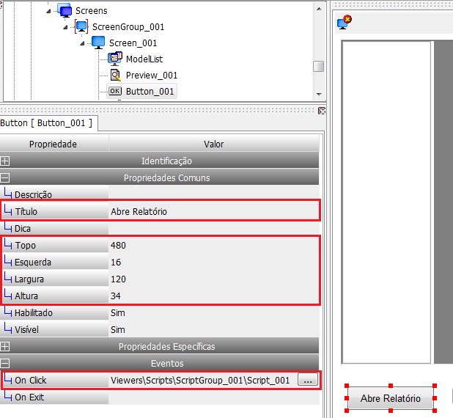Click the ModelList icon in tree
This screenshot has width=453, height=418.
click(115, 59)
